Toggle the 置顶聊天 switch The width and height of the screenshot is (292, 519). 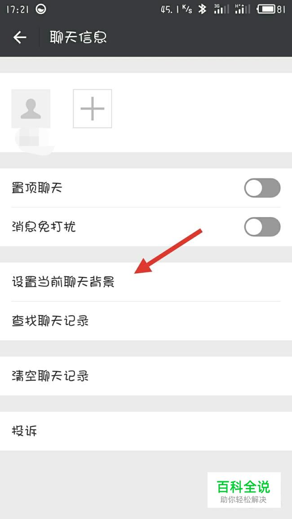coord(262,188)
